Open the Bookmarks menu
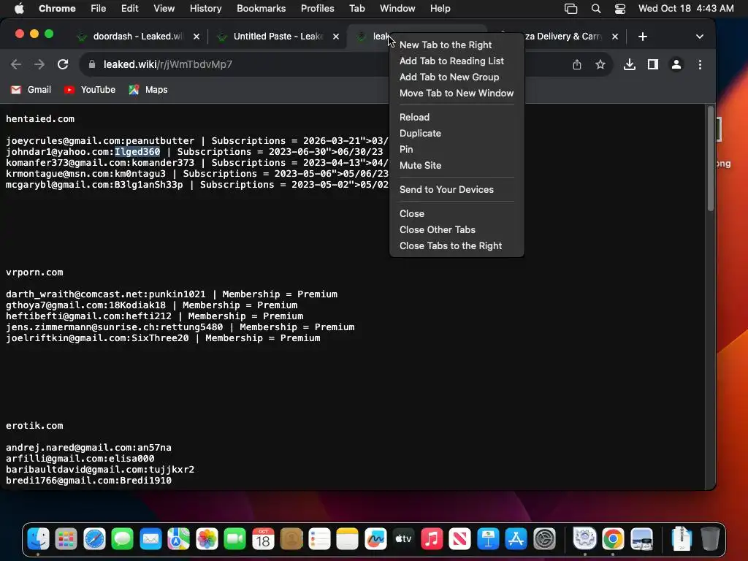Viewport: 748px width, 561px height. pos(261,9)
